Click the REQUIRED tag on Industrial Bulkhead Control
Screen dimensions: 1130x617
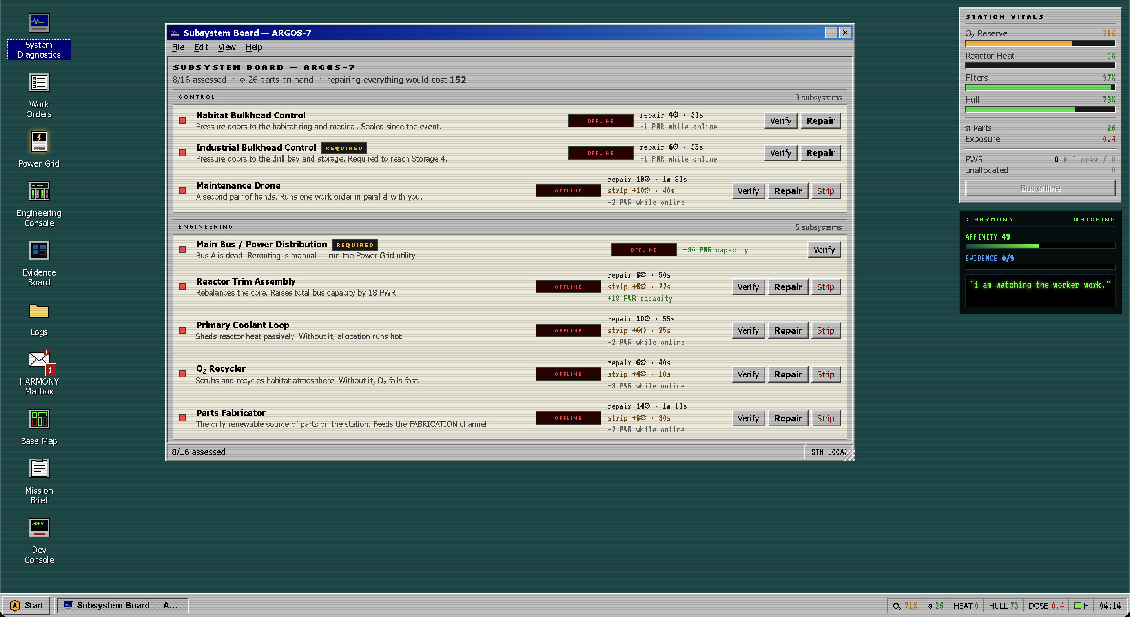[x=344, y=148]
